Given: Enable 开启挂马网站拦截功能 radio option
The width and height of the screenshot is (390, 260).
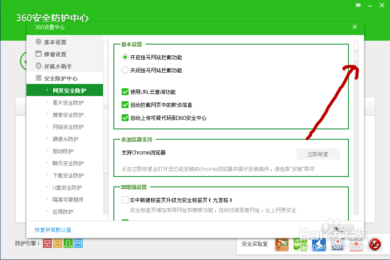Looking at the screenshot, I should pyautogui.click(x=125, y=58).
